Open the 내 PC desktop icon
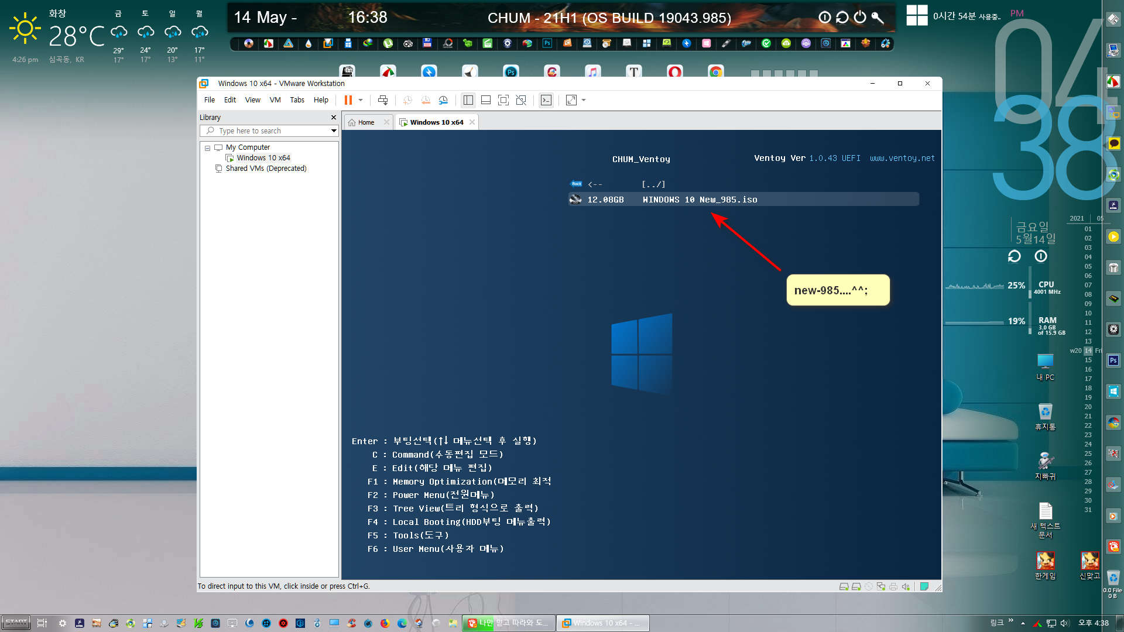The width and height of the screenshot is (1124, 632). pos(1045,367)
